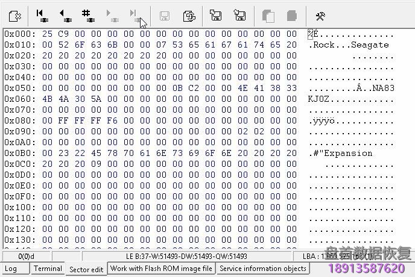The width and height of the screenshot is (415, 277).
Task: Click the offset label 0x0B0:
Action: pos(20,153)
